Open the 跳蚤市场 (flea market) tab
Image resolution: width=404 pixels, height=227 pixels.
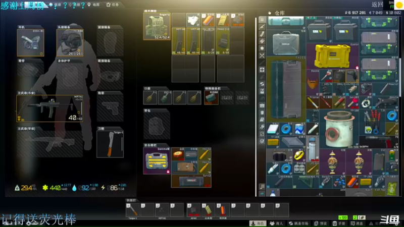click(298, 223)
